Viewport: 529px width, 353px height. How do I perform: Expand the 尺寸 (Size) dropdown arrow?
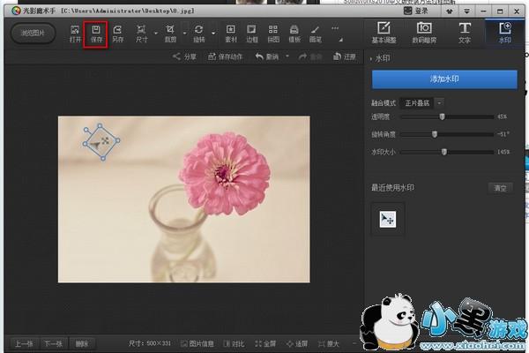(x=156, y=34)
